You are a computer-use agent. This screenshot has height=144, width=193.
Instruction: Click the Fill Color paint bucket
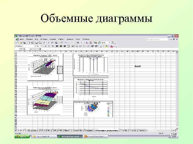point(106,46)
